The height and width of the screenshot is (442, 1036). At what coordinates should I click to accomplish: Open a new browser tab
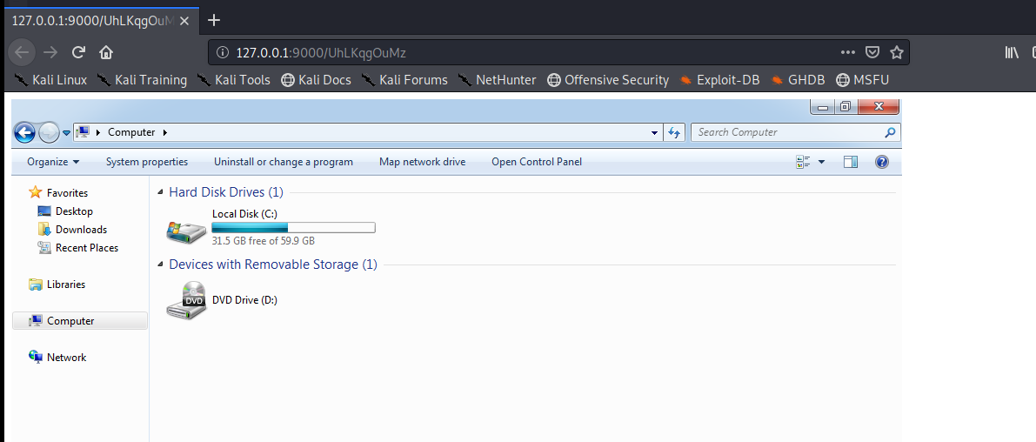214,20
